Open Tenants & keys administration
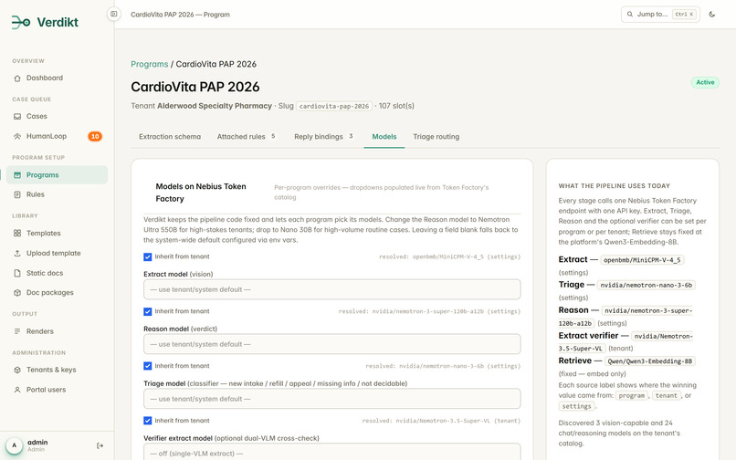The width and height of the screenshot is (736, 460). 57,370
